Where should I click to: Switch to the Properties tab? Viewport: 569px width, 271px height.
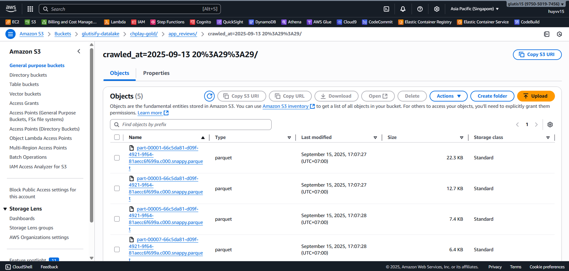click(x=156, y=73)
